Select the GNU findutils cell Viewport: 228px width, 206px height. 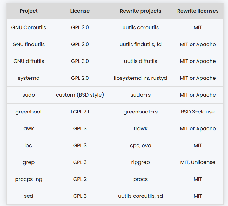[x=29, y=45]
